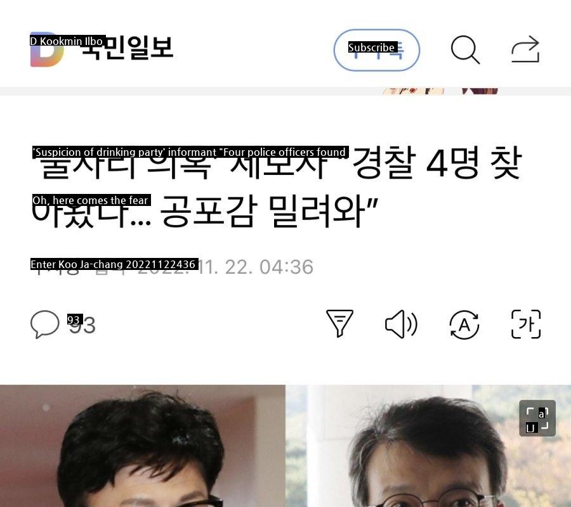Open the 국민일보 publisher name
The image size is (571, 507).
tap(127, 48)
